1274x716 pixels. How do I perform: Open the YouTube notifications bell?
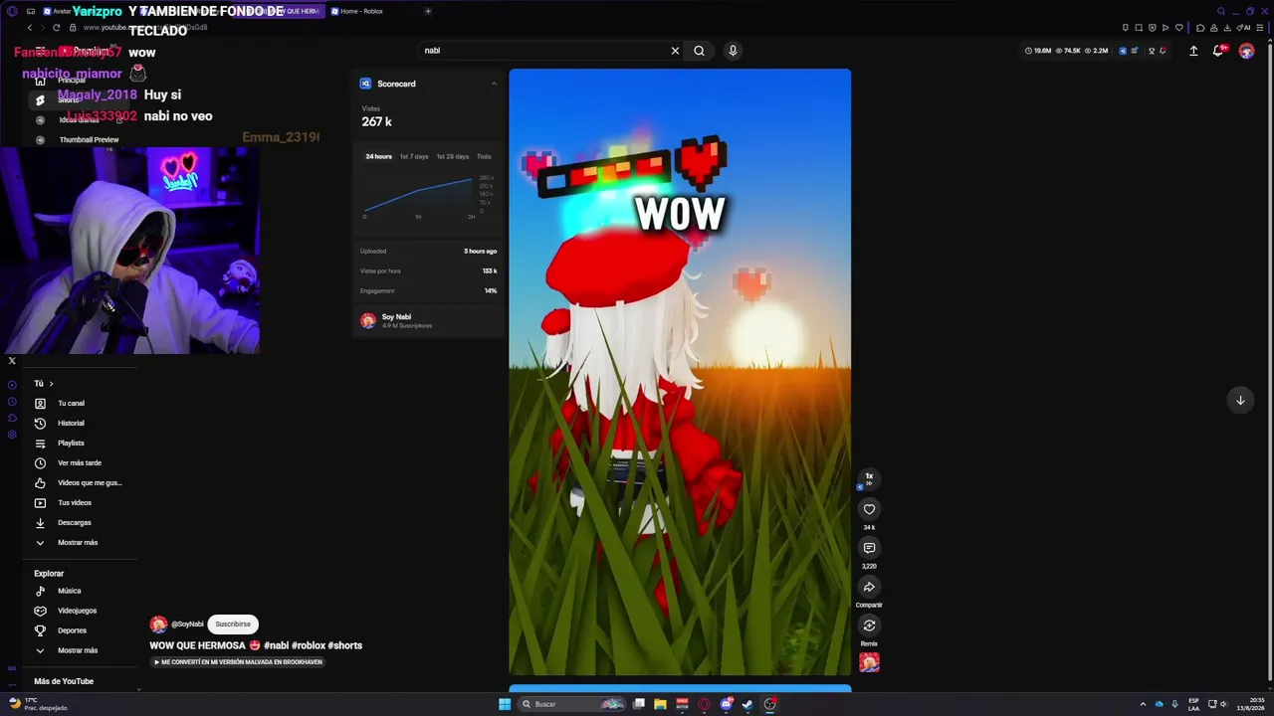coord(1218,51)
